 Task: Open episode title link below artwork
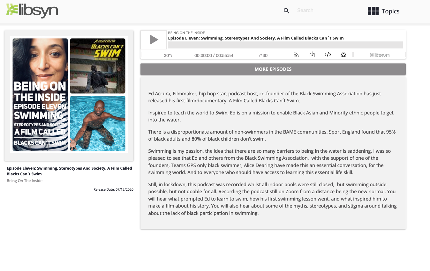(x=69, y=171)
